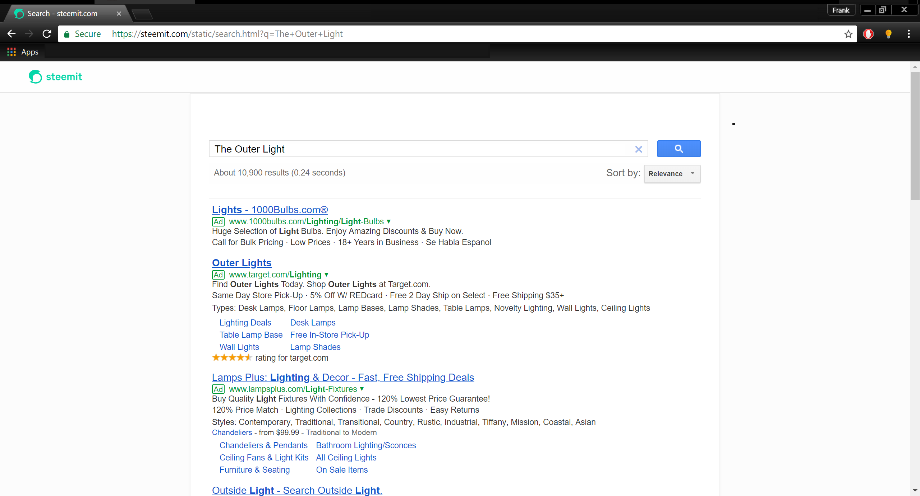
Task: Click the star rating for target.com
Action: point(232,357)
